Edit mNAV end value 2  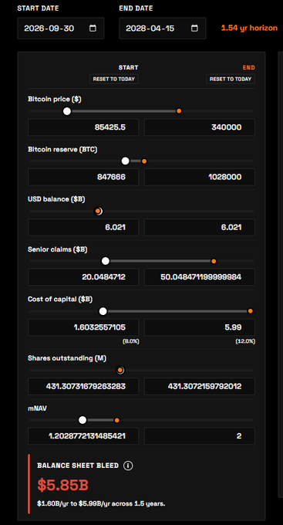(x=200, y=436)
